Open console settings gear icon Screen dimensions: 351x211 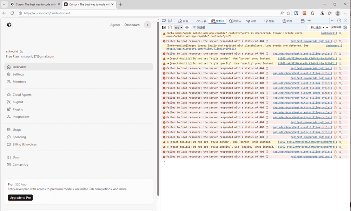[x=345, y=27]
